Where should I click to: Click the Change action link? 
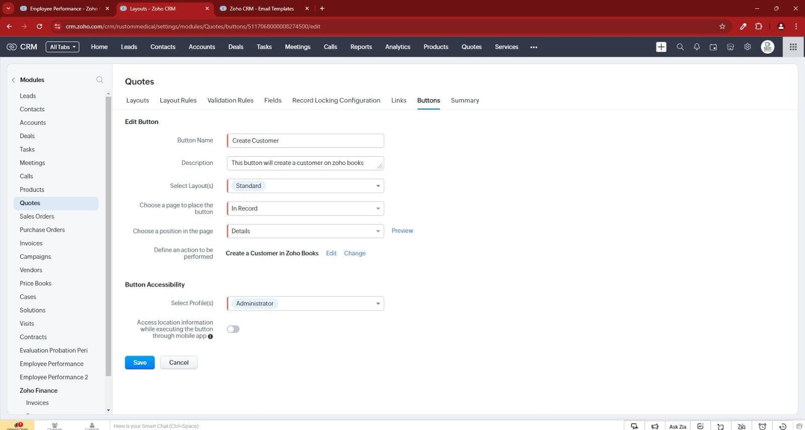tap(355, 253)
